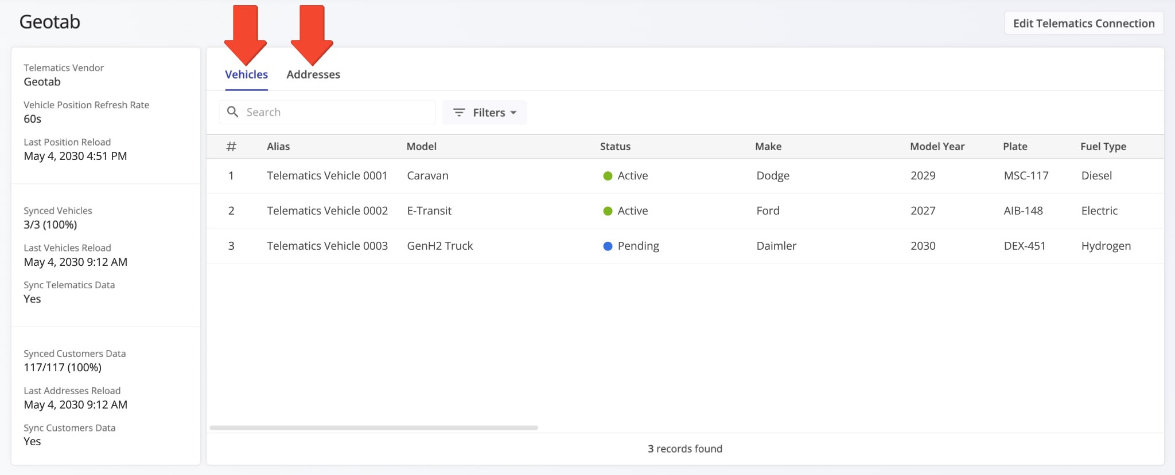This screenshot has width=1175, height=475.
Task: Click the Daimler make cell
Action: [776, 246]
